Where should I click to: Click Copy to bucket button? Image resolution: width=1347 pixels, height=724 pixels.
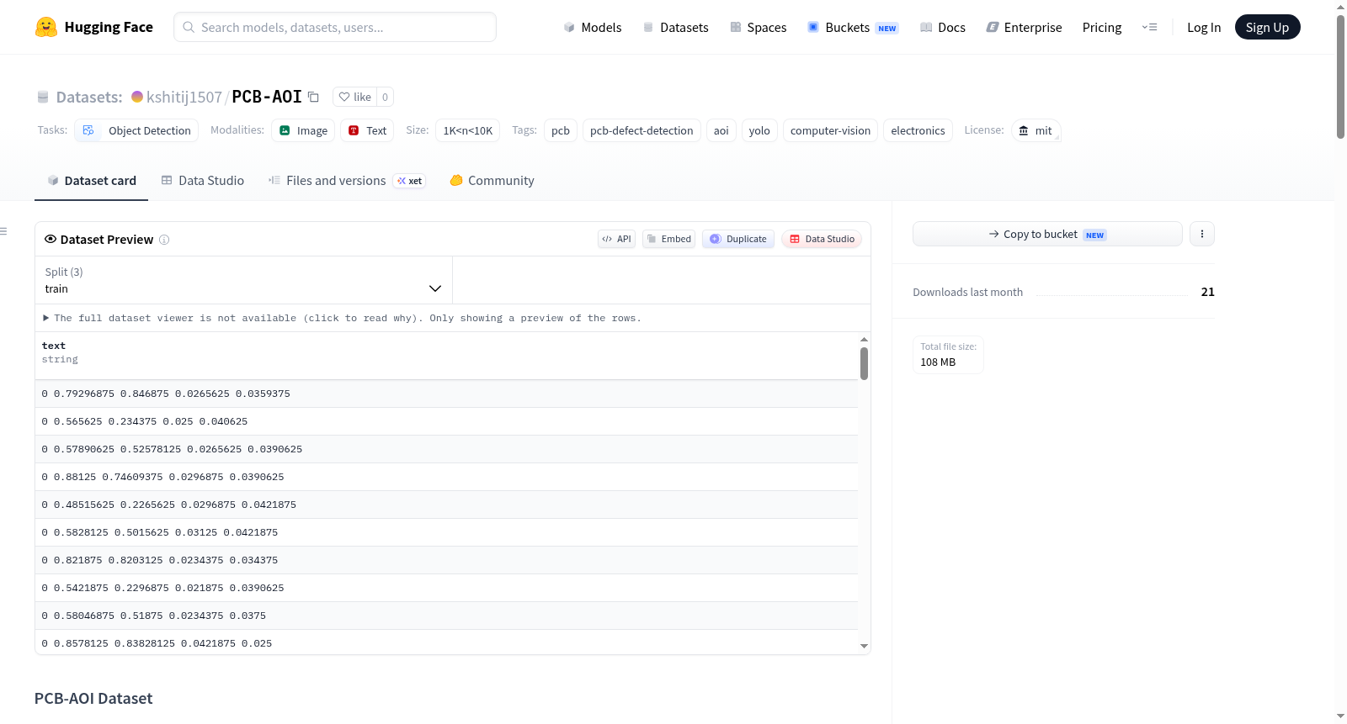coord(1047,234)
